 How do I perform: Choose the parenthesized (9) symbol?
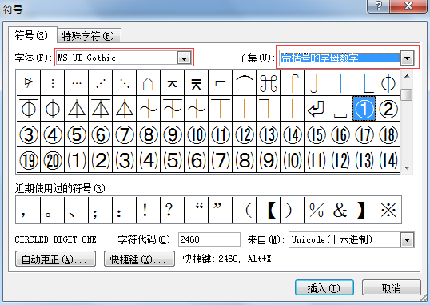click(269, 160)
